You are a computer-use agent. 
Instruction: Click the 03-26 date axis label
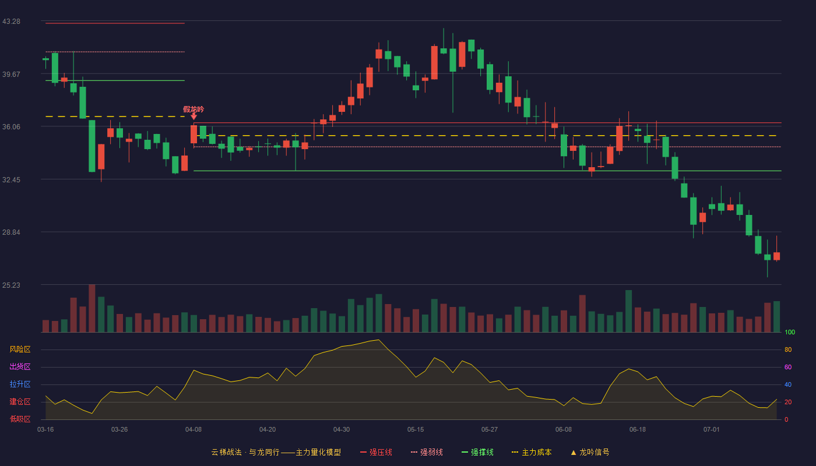pyautogui.click(x=119, y=429)
